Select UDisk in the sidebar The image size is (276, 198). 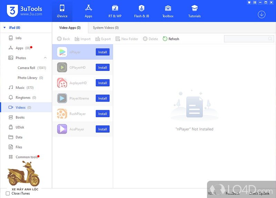(26, 127)
